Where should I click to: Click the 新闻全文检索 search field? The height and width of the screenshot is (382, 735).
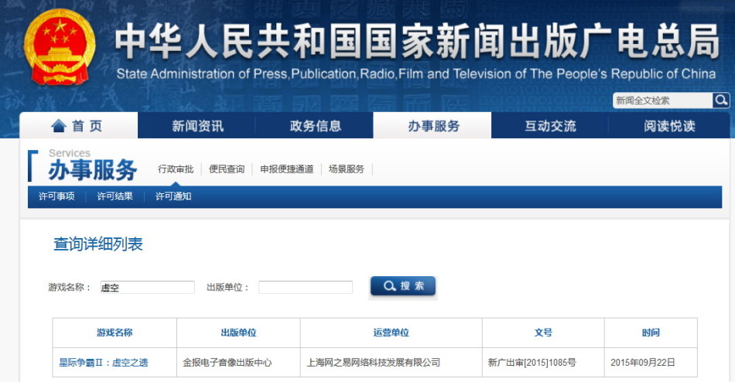(x=662, y=101)
